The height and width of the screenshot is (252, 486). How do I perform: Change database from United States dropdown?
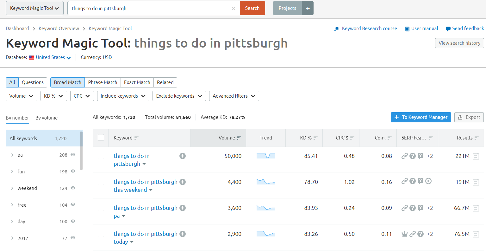tap(53, 57)
